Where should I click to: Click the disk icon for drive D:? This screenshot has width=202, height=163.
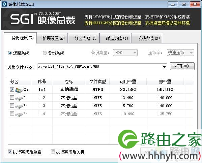tap(19, 98)
